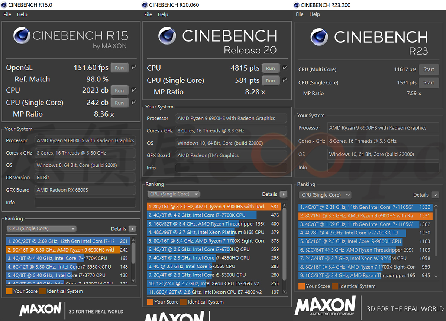The height and width of the screenshot is (321, 446).
Task: Open Help menu in Cinebench R20
Action: (x=163, y=14)
